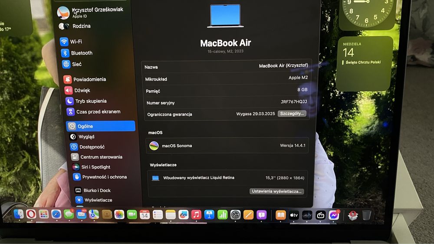Launch Opera browser from the Dock
Image resolution: width=434 pixels, height=244 pixels.
[31, 214]
